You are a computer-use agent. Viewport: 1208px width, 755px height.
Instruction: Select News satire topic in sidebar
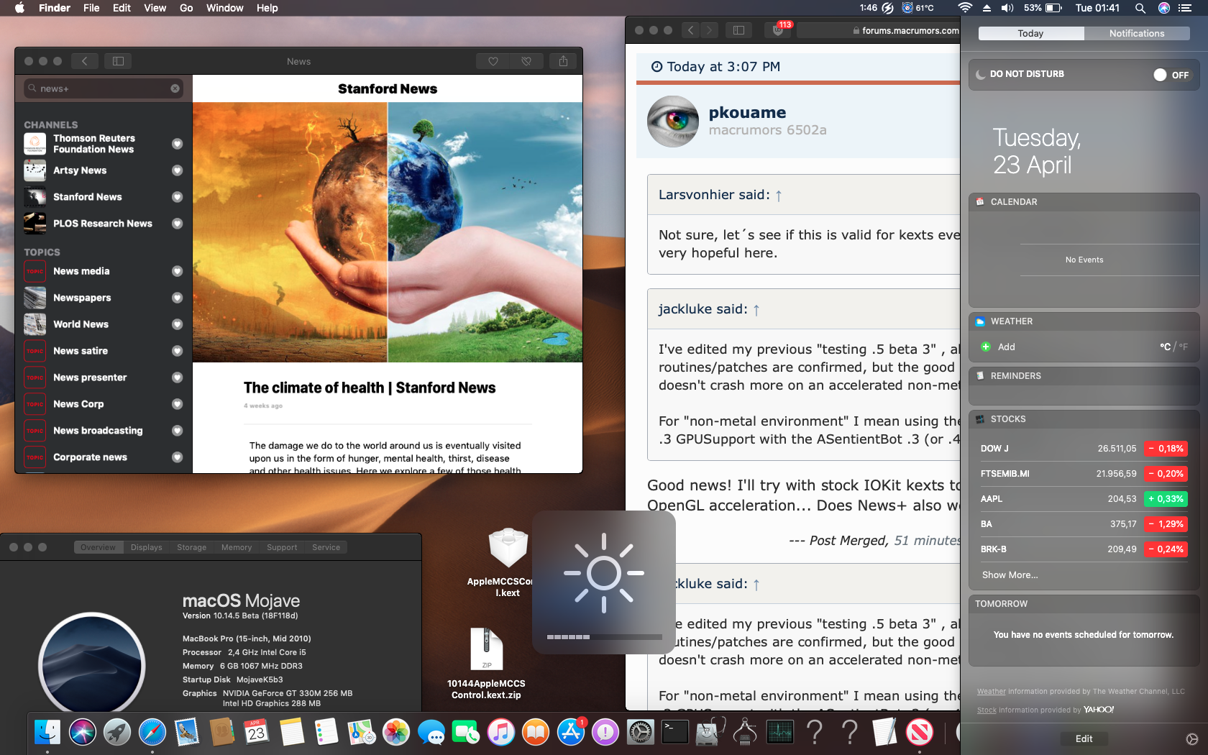click(x=104, y=351)
